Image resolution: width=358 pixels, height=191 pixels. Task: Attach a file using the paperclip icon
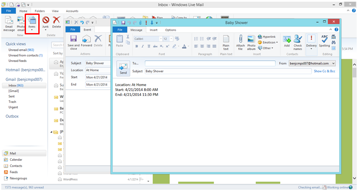click(241, 42)
